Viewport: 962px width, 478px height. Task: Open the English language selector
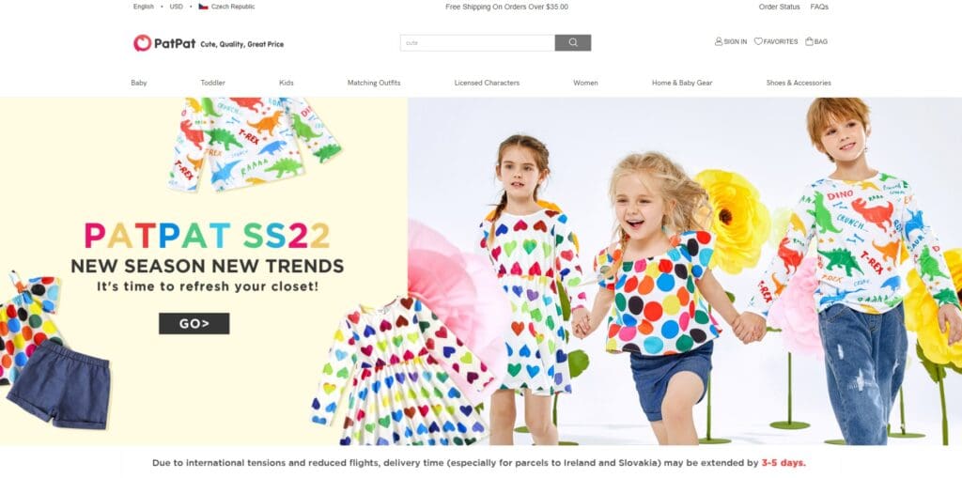[144, 7]
